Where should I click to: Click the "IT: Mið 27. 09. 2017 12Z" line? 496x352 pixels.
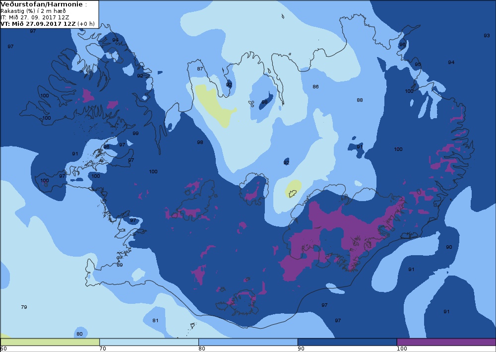[35, 17]
